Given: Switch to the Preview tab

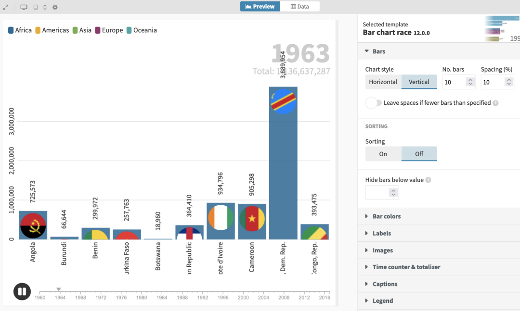Looking at the screenshot, I should [260, 7].
